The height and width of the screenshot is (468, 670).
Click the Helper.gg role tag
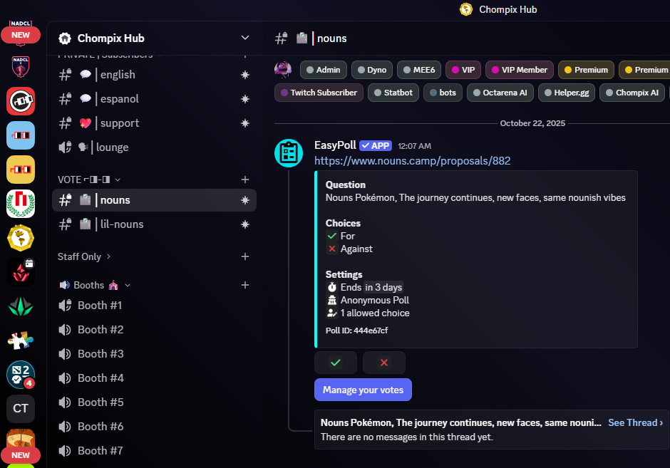[567, 93]
